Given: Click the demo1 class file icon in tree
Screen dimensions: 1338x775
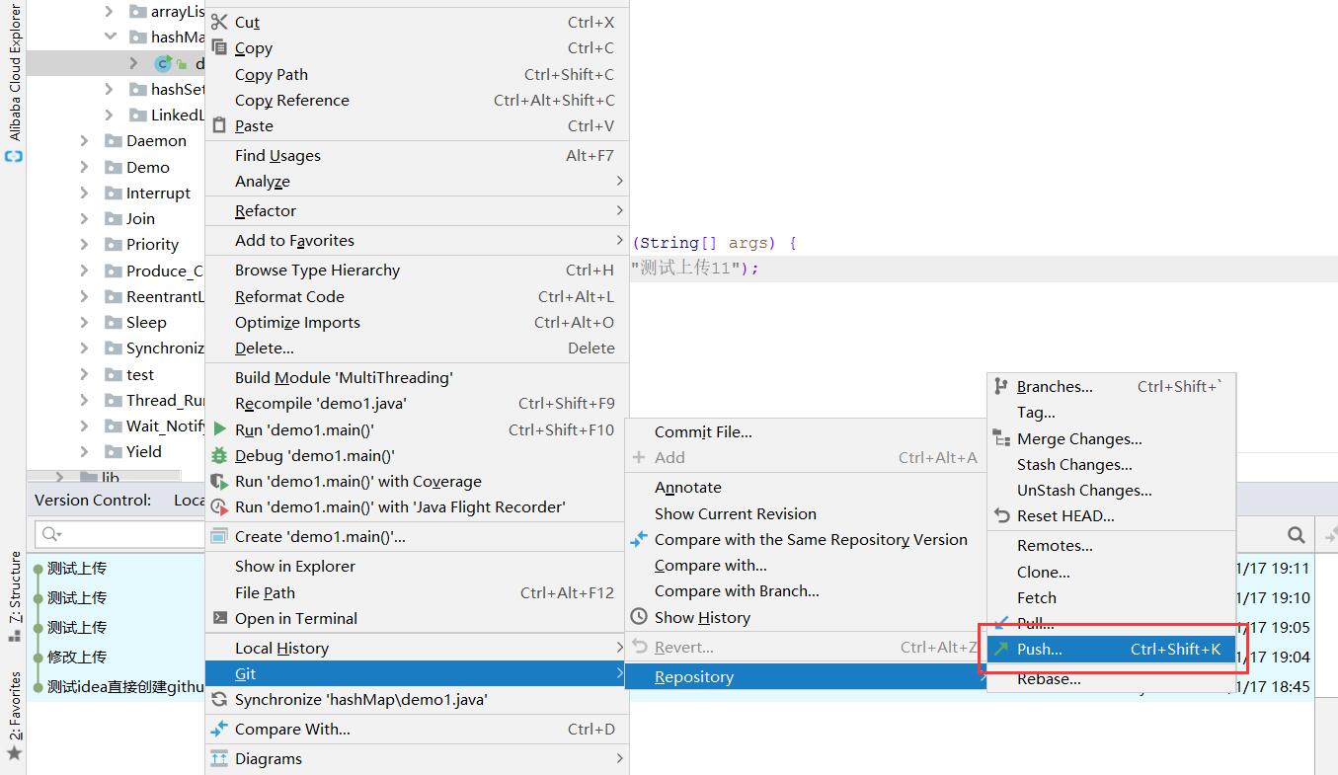Looking at the screenshot, I should tap(163, 63).
